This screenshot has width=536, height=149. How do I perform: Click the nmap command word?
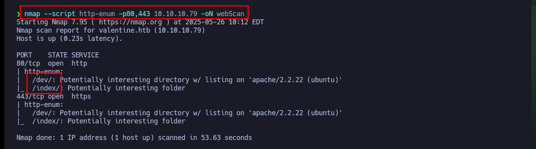pyautogui.click(x=32, y=14)
